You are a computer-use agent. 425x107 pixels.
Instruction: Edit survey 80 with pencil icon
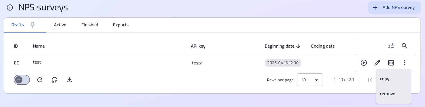377,63
